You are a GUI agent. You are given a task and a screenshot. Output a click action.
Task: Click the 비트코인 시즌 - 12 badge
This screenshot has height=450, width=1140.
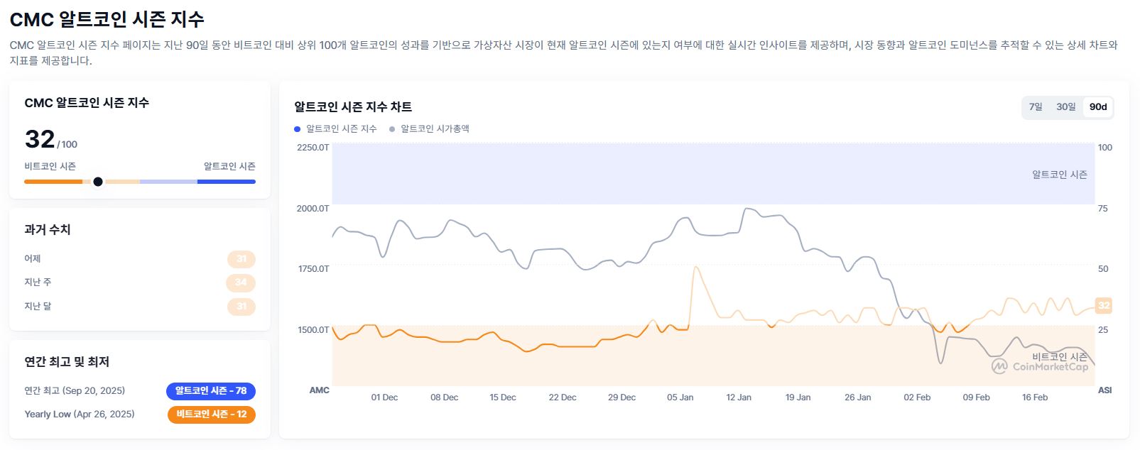click(x=211, y=415)
